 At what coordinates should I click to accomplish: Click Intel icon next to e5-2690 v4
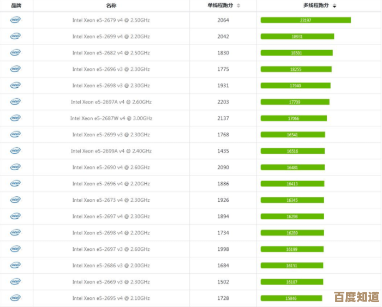click(x=15, y=167)
